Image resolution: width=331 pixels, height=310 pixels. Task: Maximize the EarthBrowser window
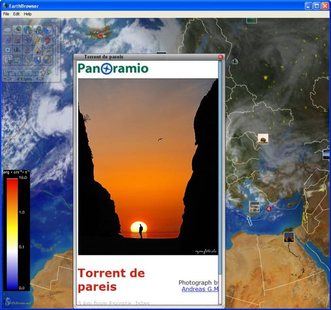pyautogui.click(x=317, y=6)
